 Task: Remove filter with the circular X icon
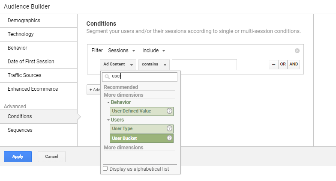297,50
